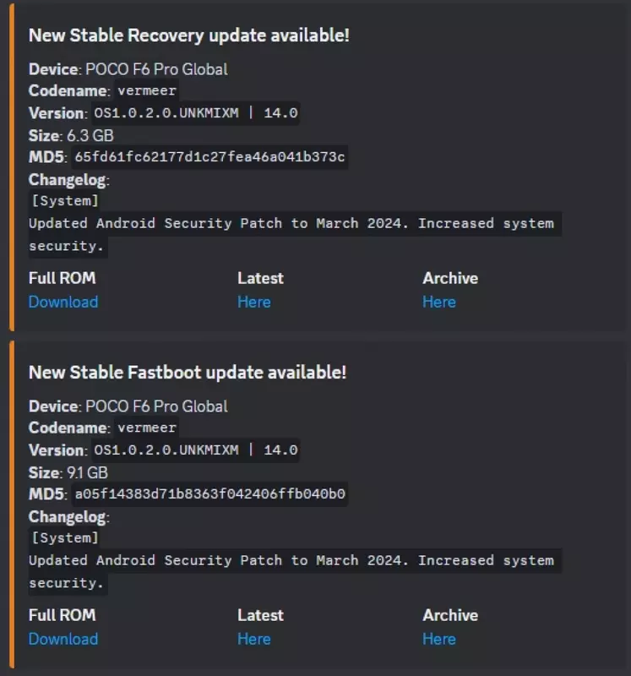The image size is (631, 676).
Task: Click the Fastboot MD5 hash starting a05f1438
Action: tap(209, 494)
